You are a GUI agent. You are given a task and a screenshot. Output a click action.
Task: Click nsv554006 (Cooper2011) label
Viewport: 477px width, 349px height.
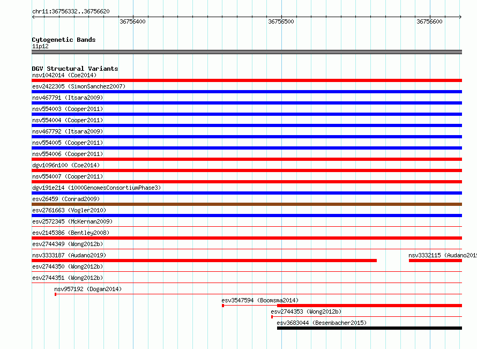tap(68, 154)
